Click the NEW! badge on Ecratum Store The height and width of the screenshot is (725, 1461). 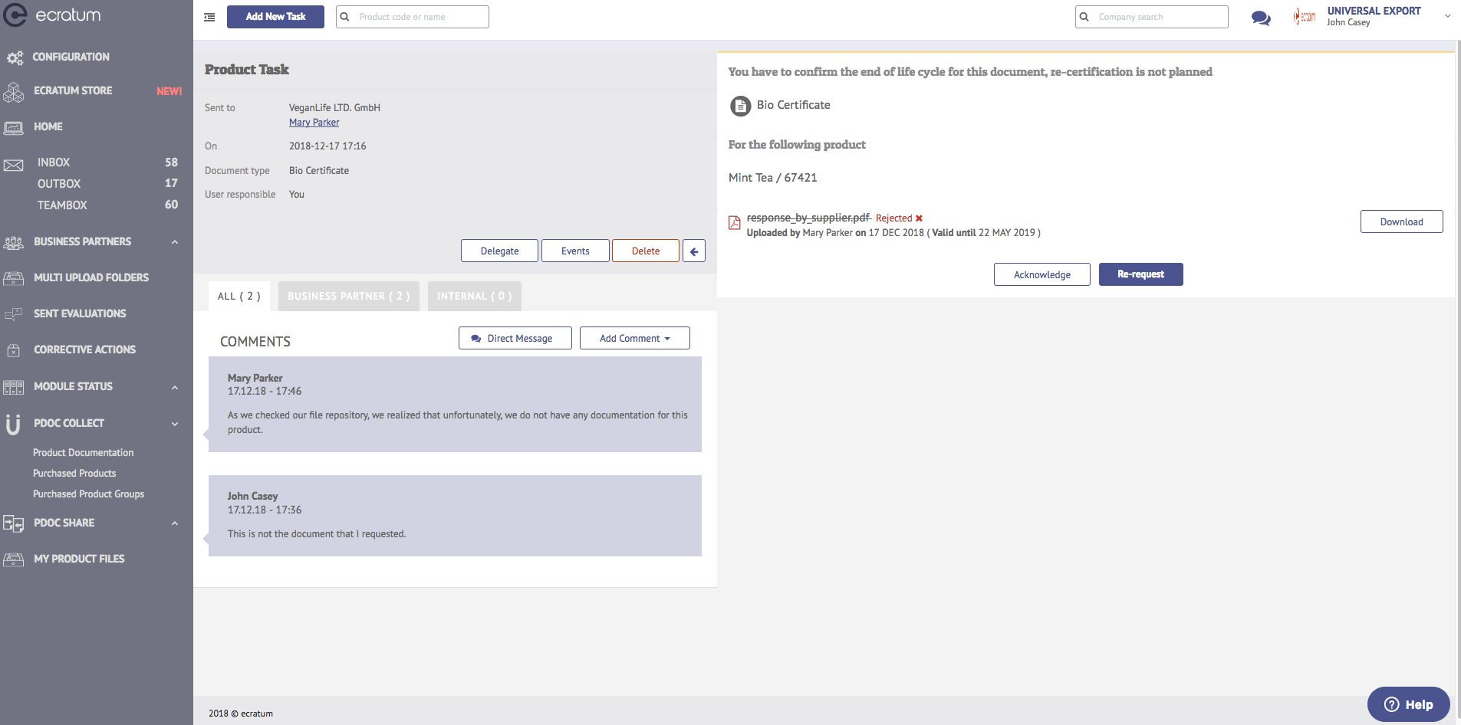[x=169, y=91]
